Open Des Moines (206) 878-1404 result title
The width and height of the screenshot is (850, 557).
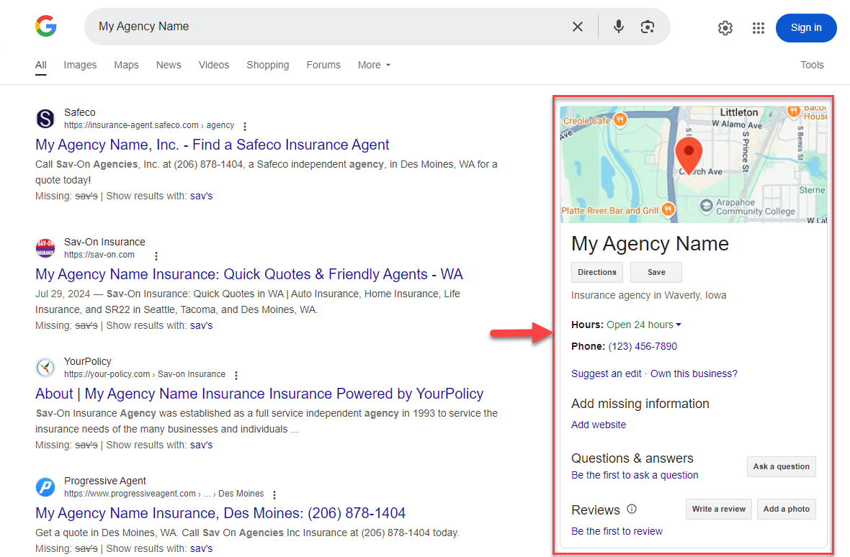220,513
